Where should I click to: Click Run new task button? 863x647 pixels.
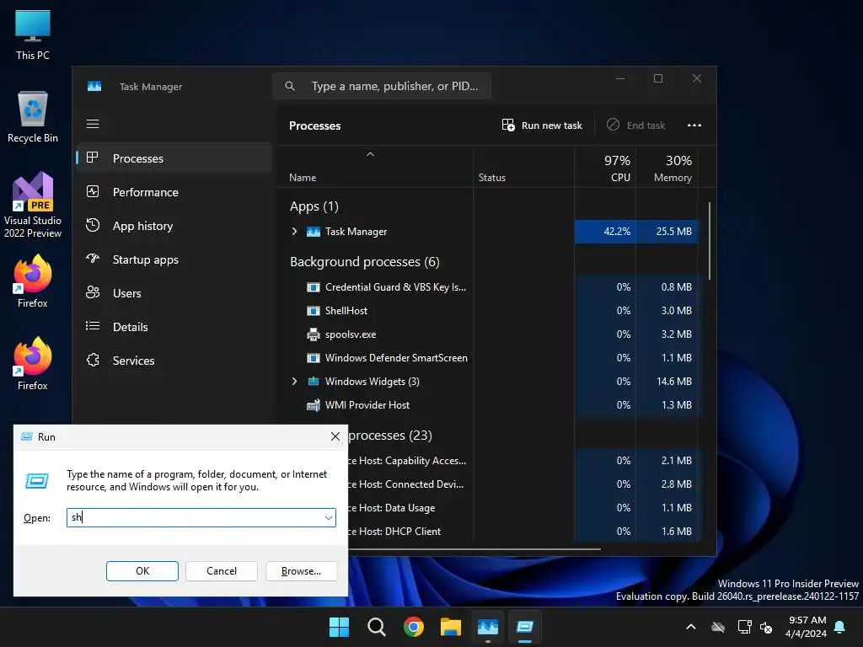[x=542, y=126]
